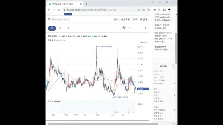Click the 동일업종 PER link
Image resolution: width=223 pixels, height=125 pixels.
point(160,47)
